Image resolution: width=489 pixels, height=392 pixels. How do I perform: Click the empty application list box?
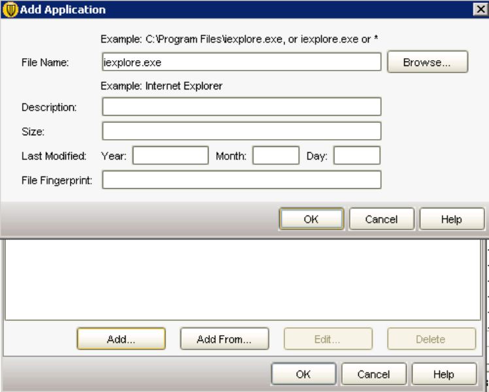[243, 280]
